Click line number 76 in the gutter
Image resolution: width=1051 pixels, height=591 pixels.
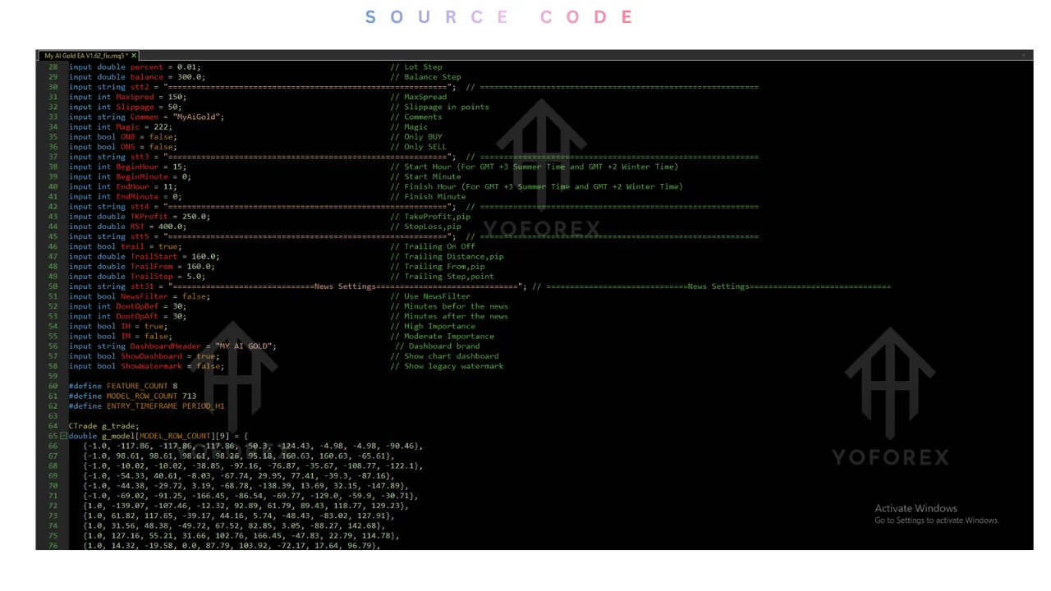click(x=53, y=545)
